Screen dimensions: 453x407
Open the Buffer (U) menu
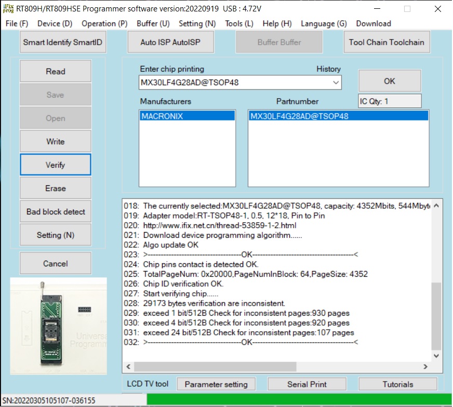coord(153,23)
